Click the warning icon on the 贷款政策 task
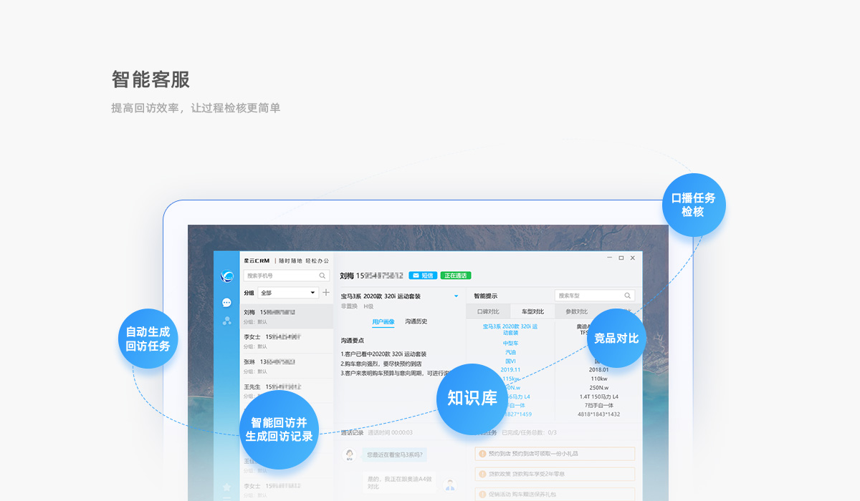 [x=482, y=474]
